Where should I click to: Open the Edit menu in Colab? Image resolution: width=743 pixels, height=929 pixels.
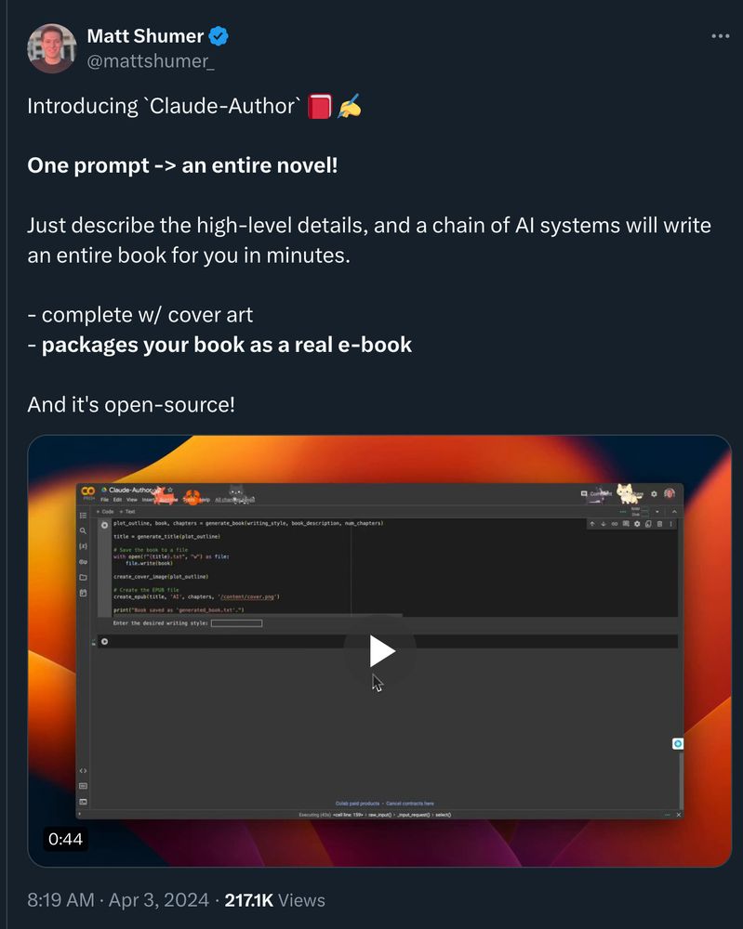pos(117,500)
